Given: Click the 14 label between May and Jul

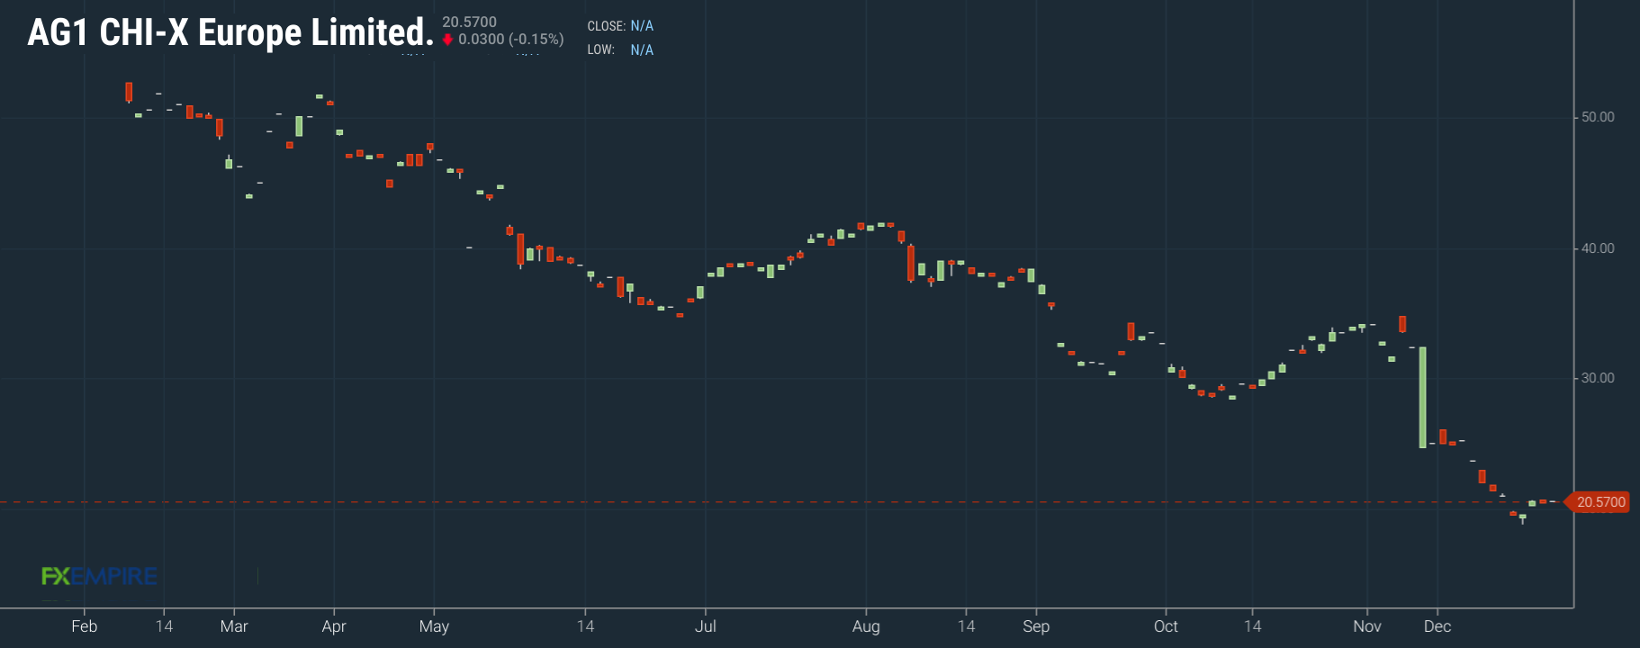Looking at the screenshot, I should 585,626.
